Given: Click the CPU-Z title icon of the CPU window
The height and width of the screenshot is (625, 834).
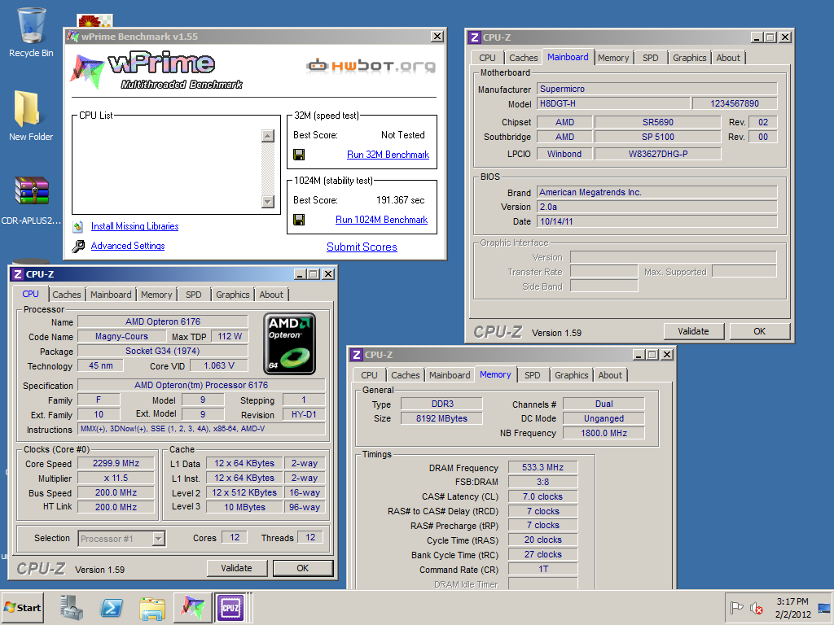Looking at the screenshot, I should coord(18,274).
